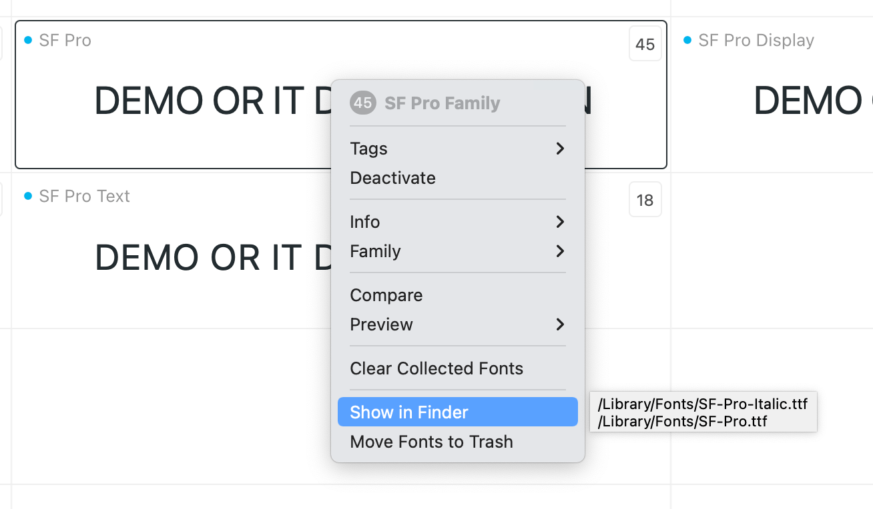Click the SF Pro font name label
The image size is (873, 509).
tap(65, 41)
